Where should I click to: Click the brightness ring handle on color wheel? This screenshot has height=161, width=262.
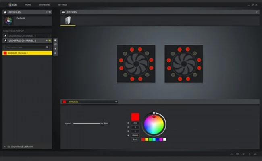pos(154,113)
